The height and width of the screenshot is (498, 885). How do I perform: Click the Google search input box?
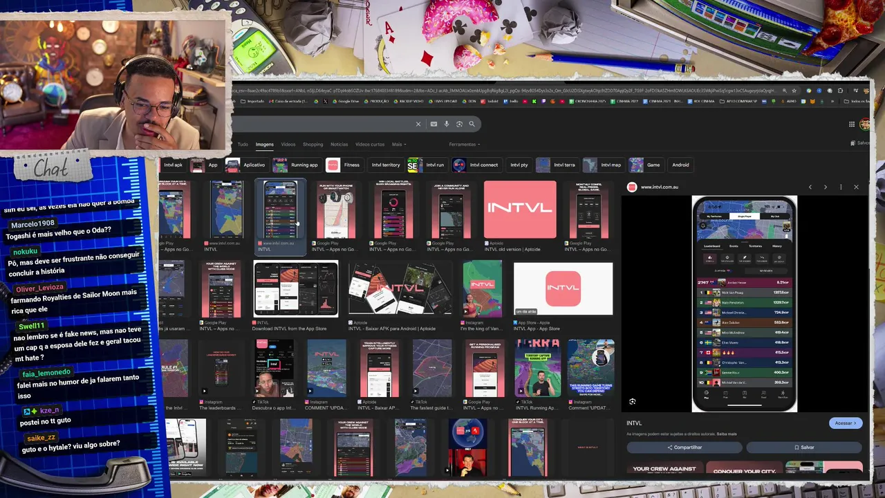(x=322, y=124)
